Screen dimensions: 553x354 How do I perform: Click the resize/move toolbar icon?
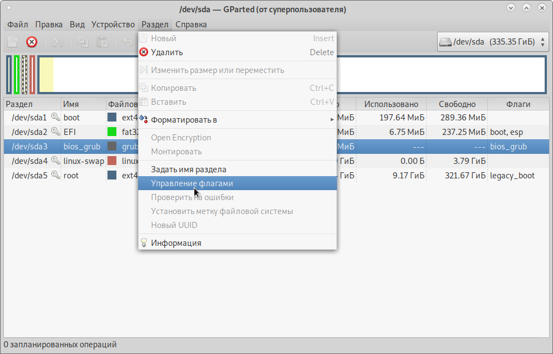pyautogui.click(x=57, y=42)
